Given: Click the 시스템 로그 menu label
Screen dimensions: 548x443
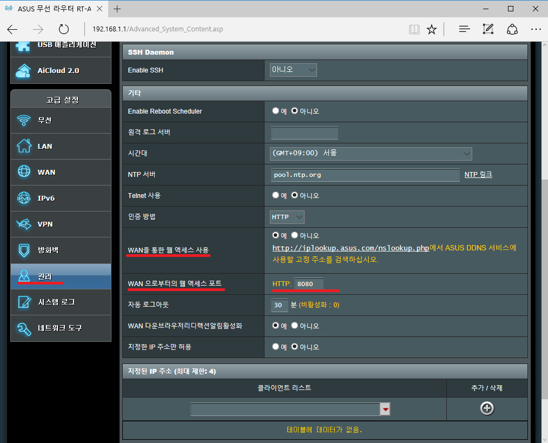Looking at the screenshot, I should (56, 302).
